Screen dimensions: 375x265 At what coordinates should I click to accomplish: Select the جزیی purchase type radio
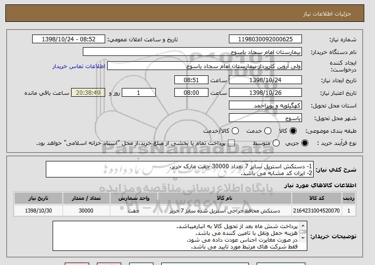pos(305,143)
